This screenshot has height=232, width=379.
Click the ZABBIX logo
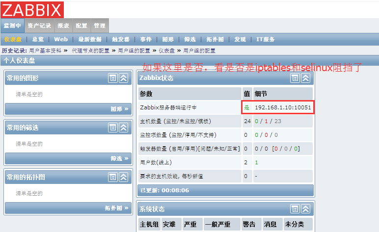32,10
